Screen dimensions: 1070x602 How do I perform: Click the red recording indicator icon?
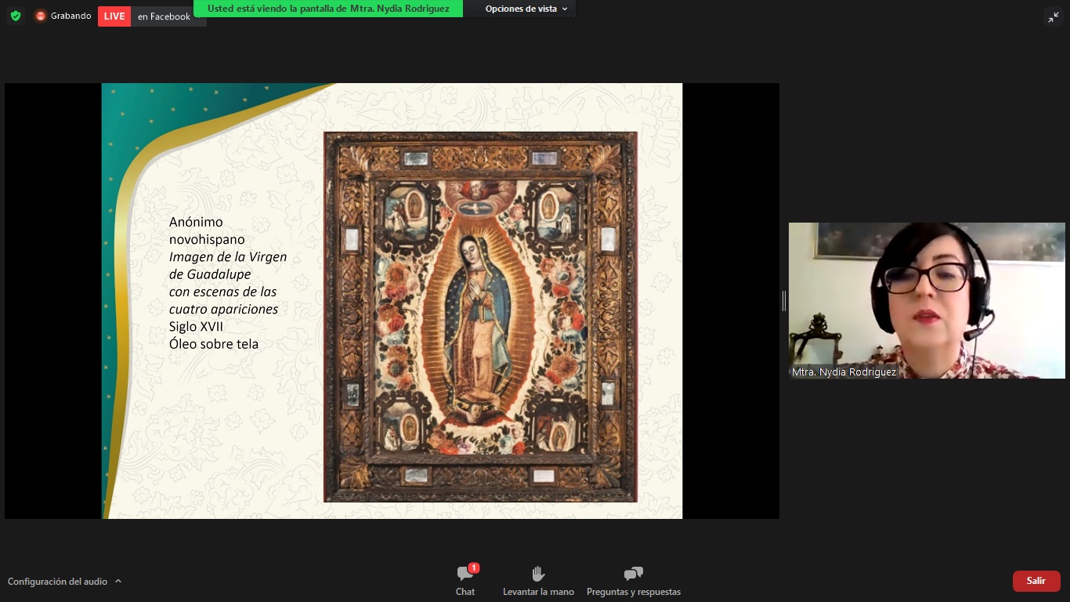(x=41, y=16)
